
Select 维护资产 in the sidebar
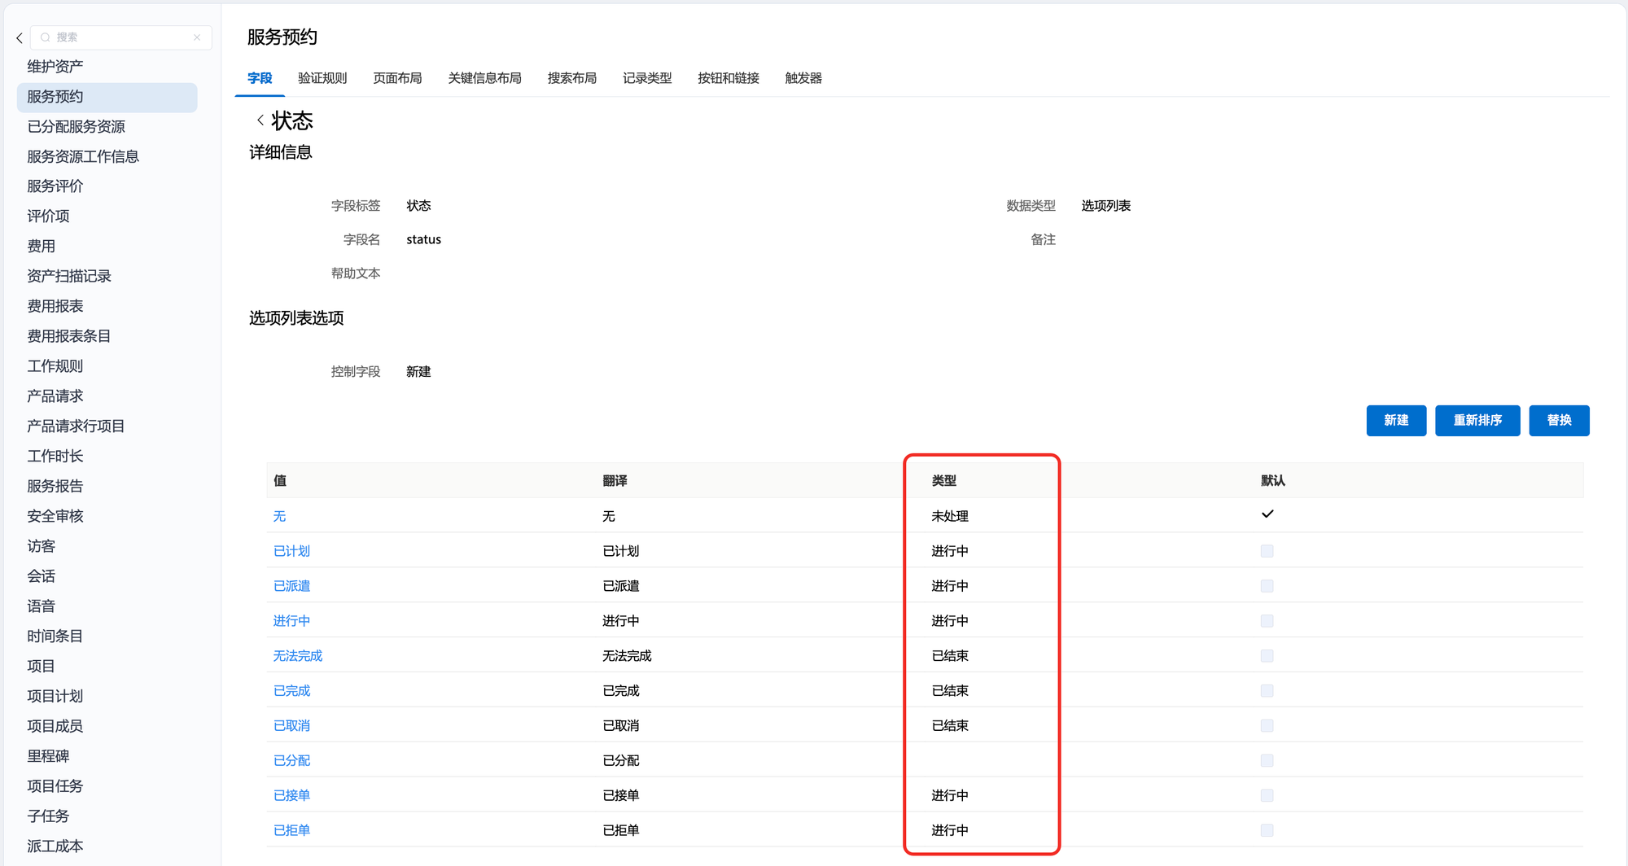[x=55, y=67]
